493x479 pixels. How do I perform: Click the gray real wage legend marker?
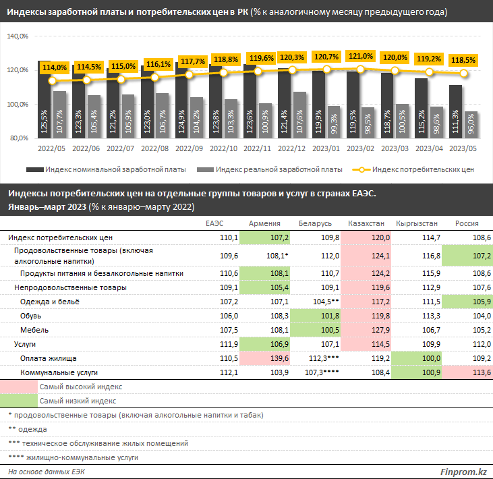205,170
